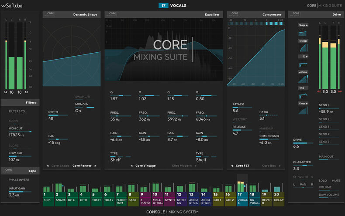This screenshot has width=345, height=216.
Task: Click the CORE badge in Dynamic Shape header
Action: pyautogui.click(x=50, y=14)
